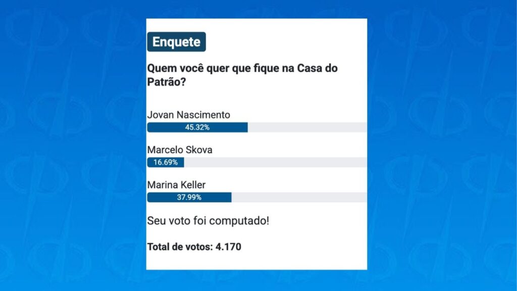Click the 16.69% label on Marcelo's bar
The height and width of the screenshot is (291, 517).
pos(166,163)
